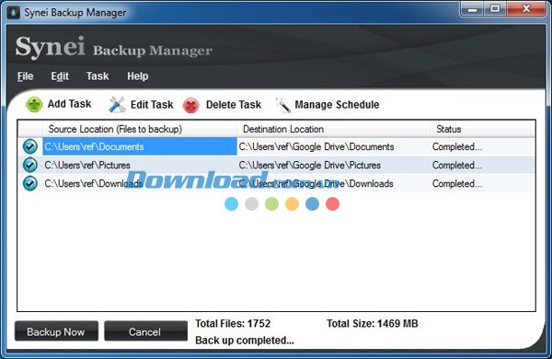
Task: Click the Total Size: 1469 MB text
Action: (373, 323)
